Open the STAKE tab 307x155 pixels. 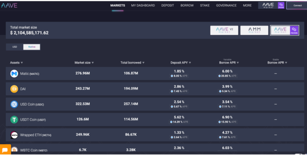(205, 5)
